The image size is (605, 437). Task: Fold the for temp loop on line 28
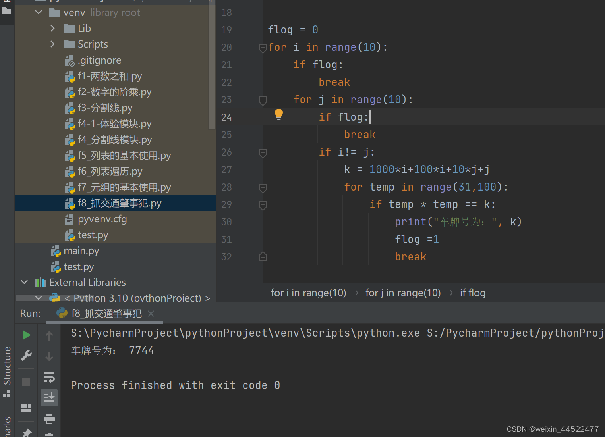click(x=263, y=188)
